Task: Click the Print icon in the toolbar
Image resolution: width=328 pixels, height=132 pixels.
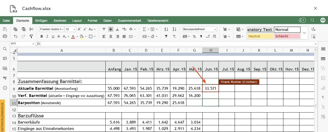Action: pos(5,36)
